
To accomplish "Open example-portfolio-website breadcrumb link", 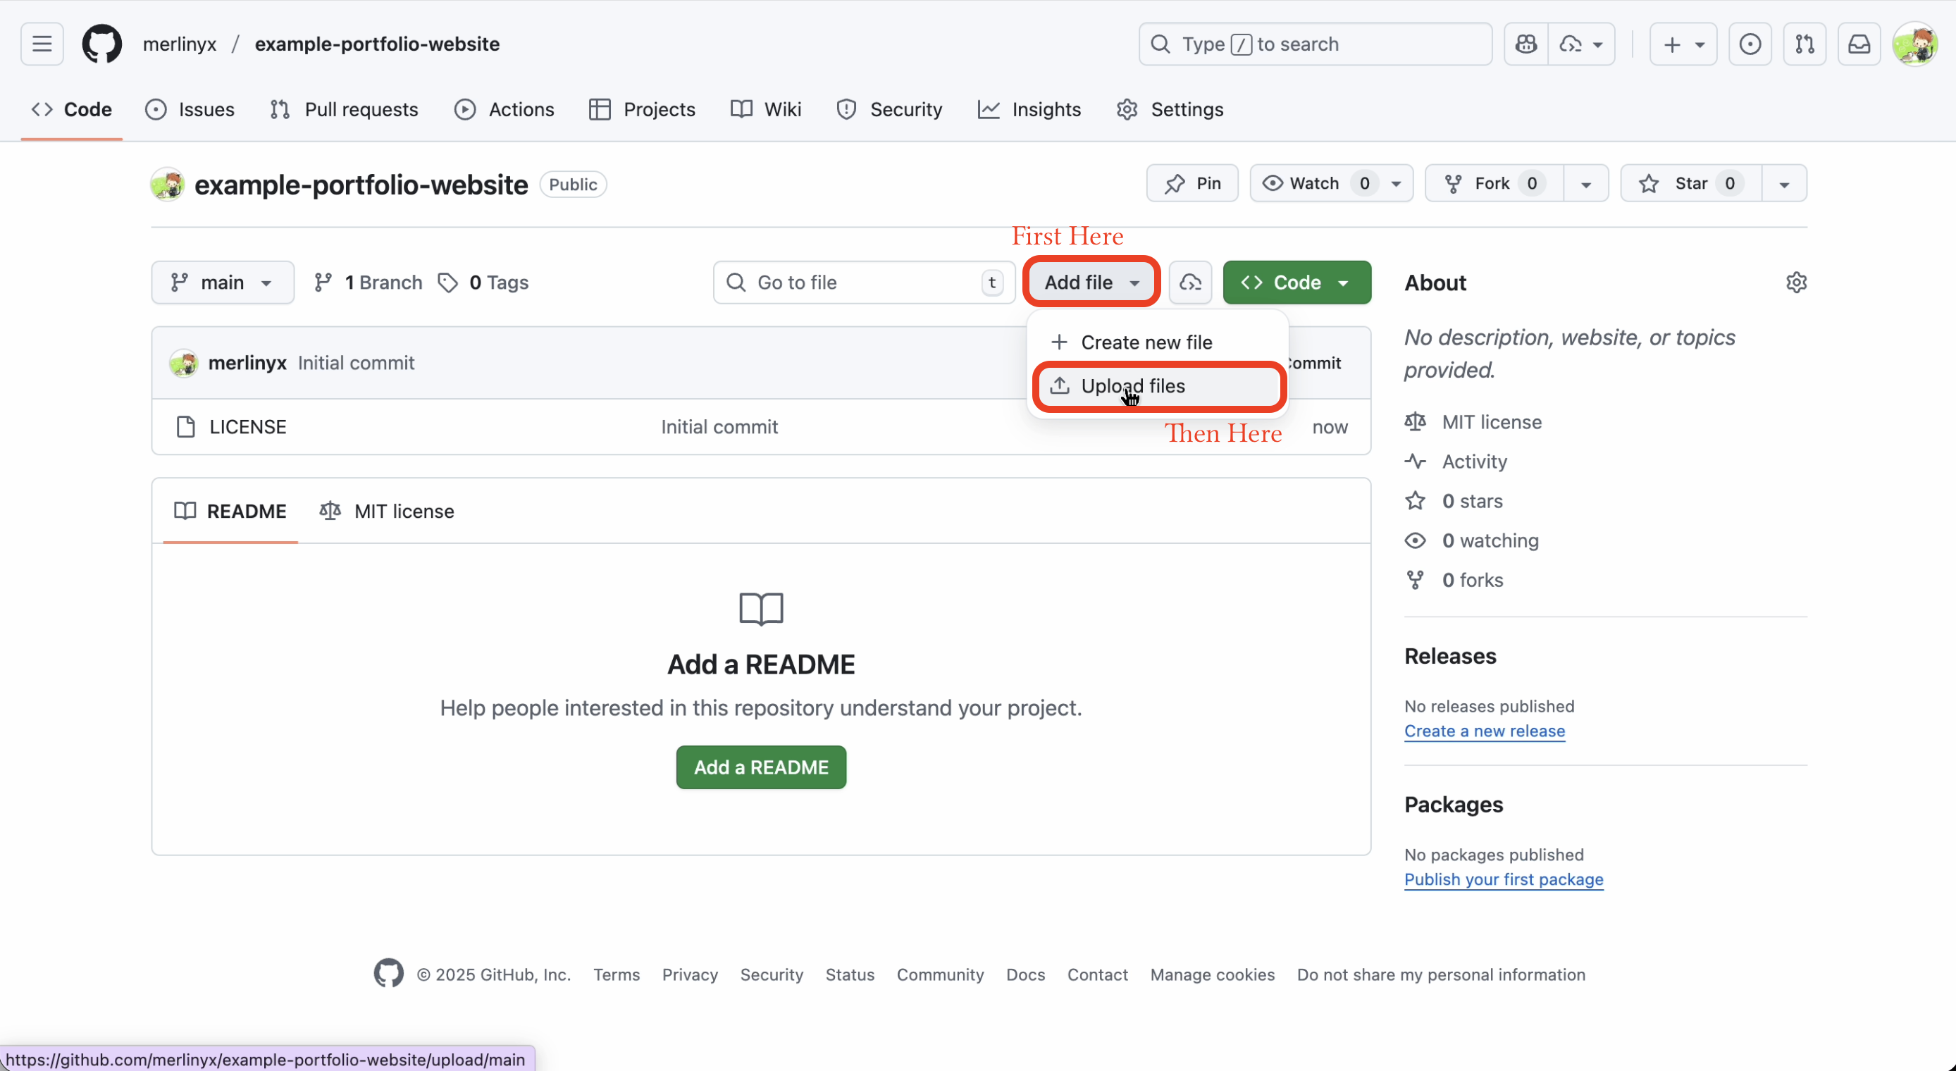I will (x=378, y=44).
